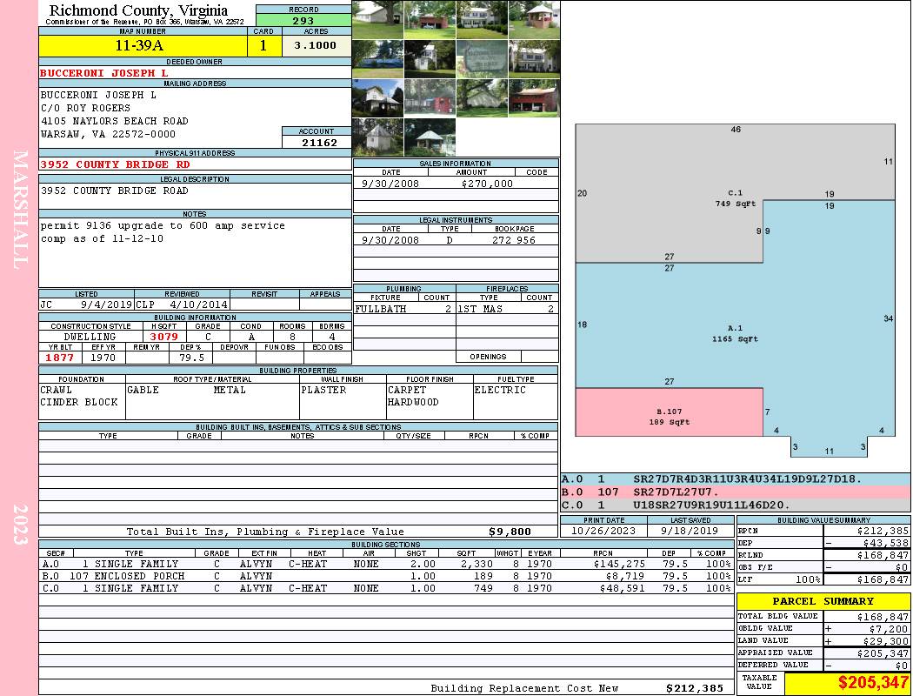Click SQFT value 2,330
Image resolution: width=913 pixels, height=696 pixels.
(476, 564)
